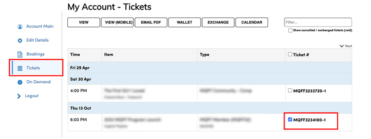The width and height of the screenshot is (371, 139).
Task: Click the On Demand play icon
Action: (x=20, y=82)
